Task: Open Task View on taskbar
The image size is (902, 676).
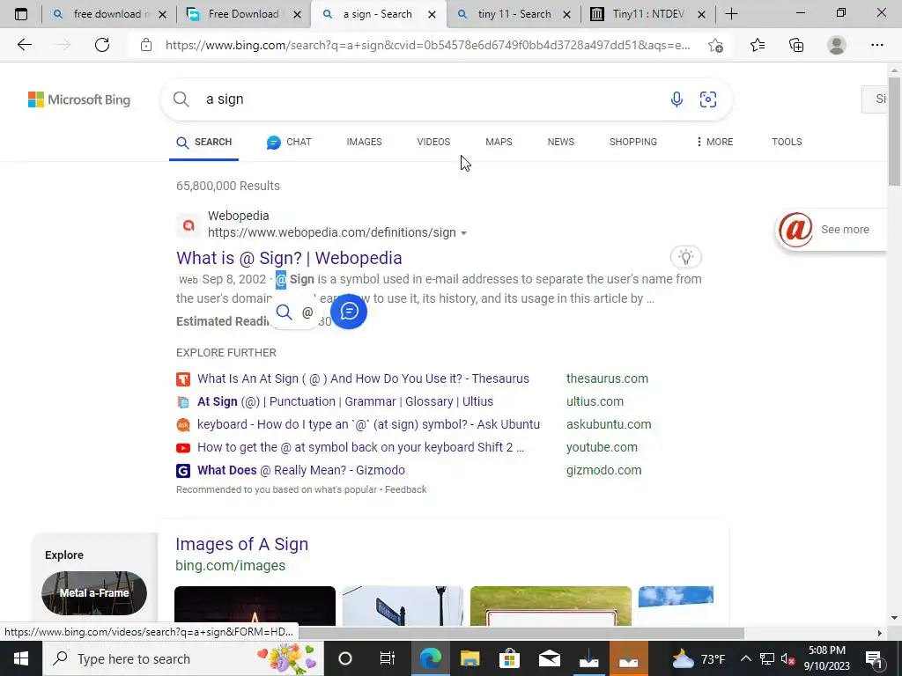Action: click(388, 658)
